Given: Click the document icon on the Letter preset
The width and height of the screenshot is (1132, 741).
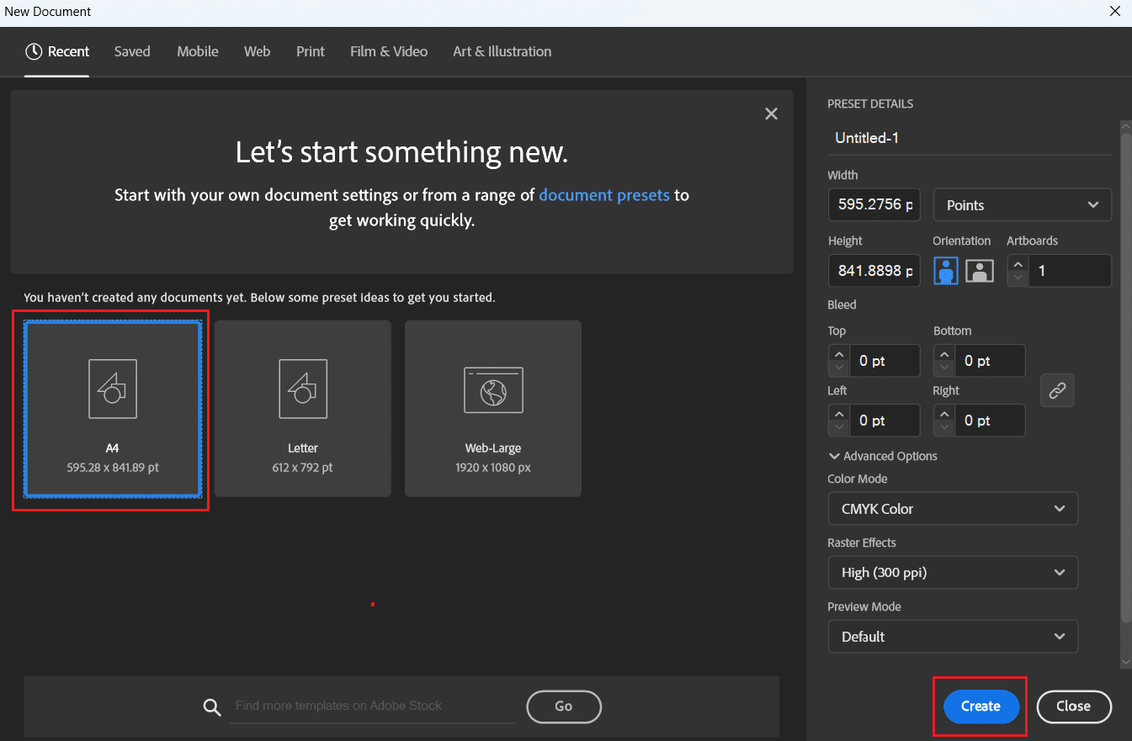Looking at the screenshot, I should pyautogui.click(x=302, y=389).
